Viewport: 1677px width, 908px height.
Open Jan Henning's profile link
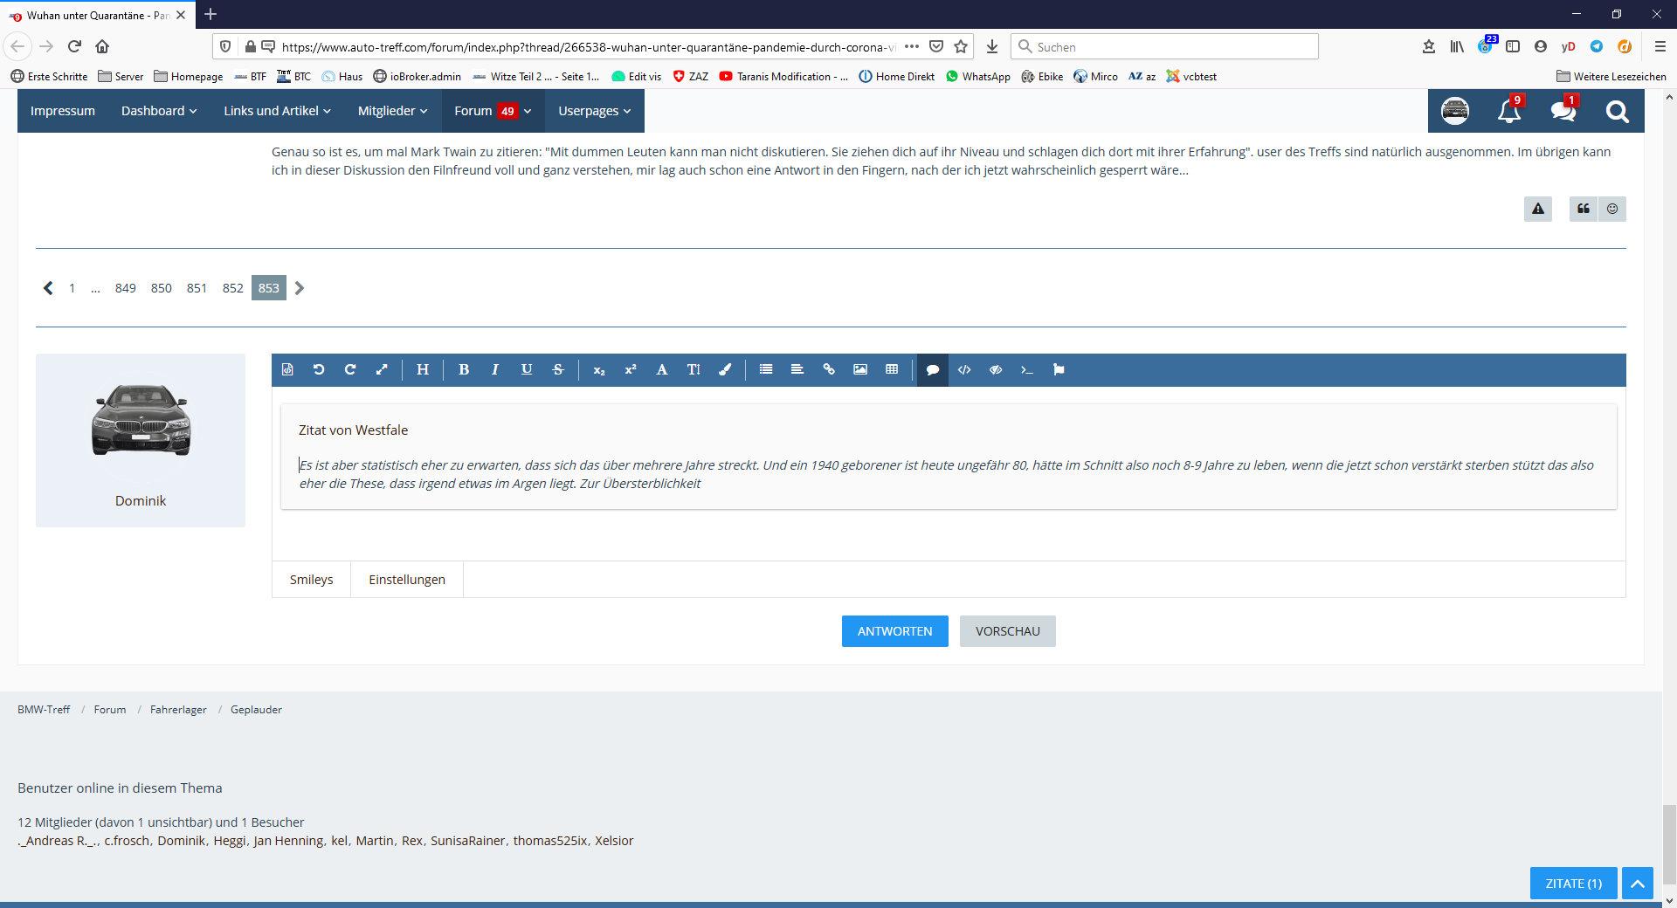click(288, 841)
